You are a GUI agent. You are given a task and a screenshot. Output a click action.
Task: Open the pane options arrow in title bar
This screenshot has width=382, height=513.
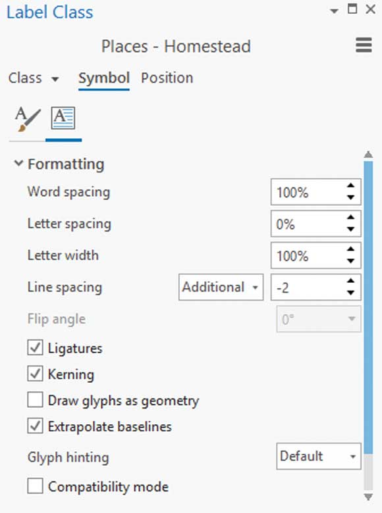point(334,11)
